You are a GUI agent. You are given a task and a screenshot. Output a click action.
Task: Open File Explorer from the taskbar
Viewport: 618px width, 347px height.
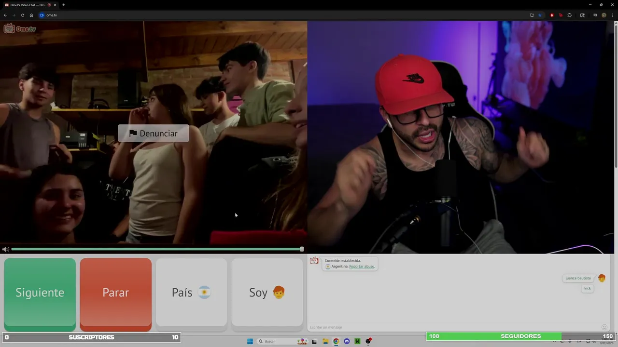click(325, 341)
